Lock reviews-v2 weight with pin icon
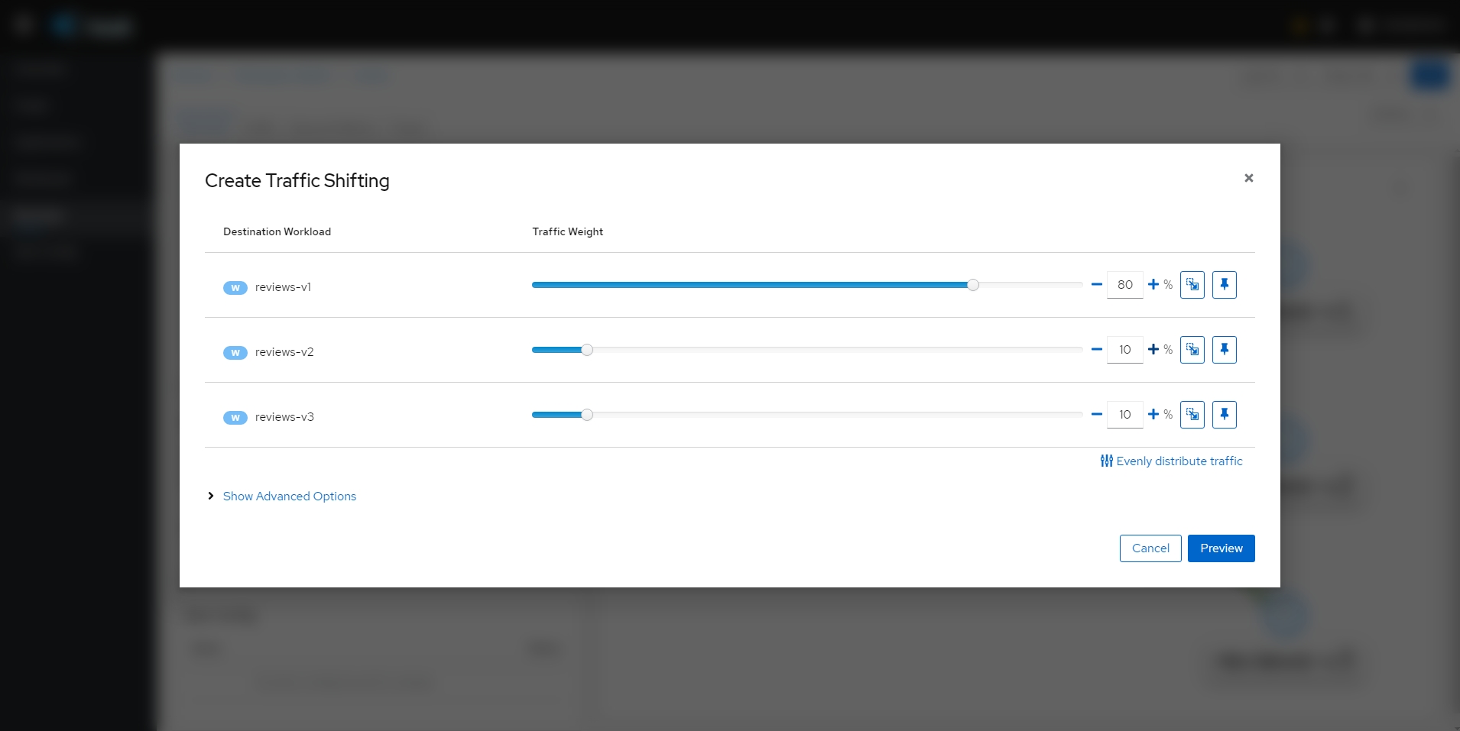 pos(1224,350)
